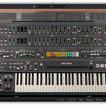Viewport: 106px width, 106px height.
Task: Click the CS-80 V logo text
Action: (x=101, y=66)
